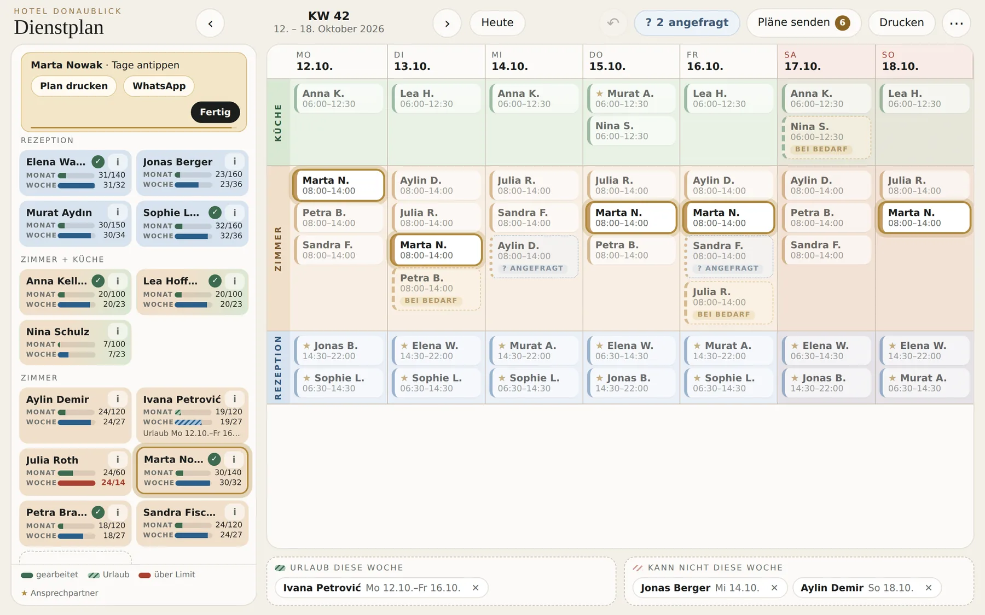
Task: Select Marta N. shift on Monday 12.10.
Action: tap(338, 185)
